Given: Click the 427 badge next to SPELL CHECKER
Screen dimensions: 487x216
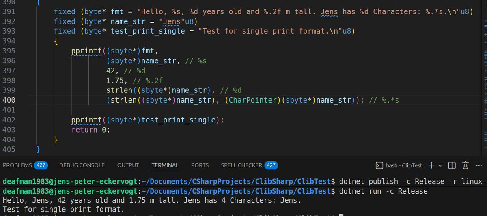Looking at the screenshot, I should pyautogui.click(x=271, y=165).
